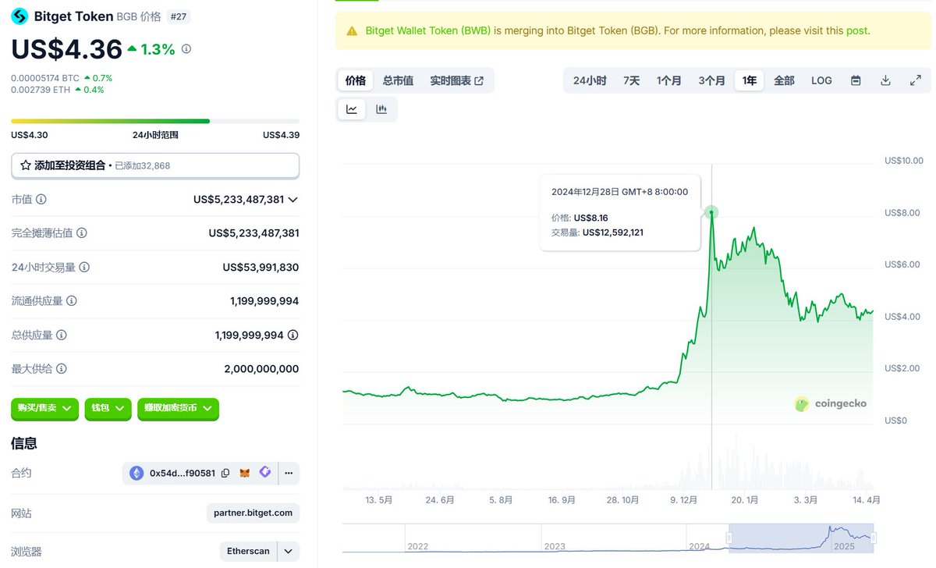Open the Etherscan explorer link

coord(249,552)
